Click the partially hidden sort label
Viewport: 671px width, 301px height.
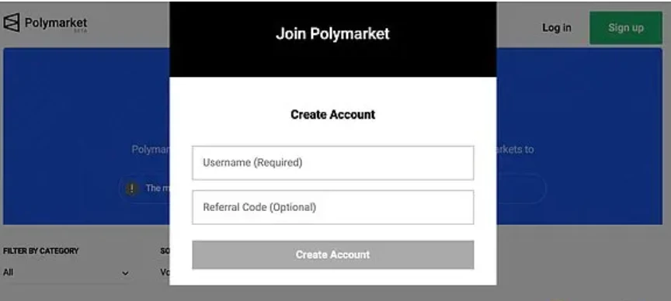point(165,251)
